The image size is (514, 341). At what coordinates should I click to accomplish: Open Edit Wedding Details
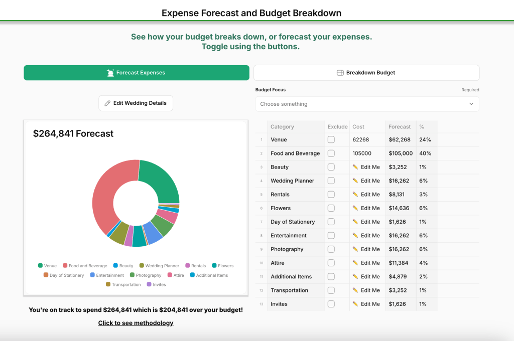click(x=136, y=103)
